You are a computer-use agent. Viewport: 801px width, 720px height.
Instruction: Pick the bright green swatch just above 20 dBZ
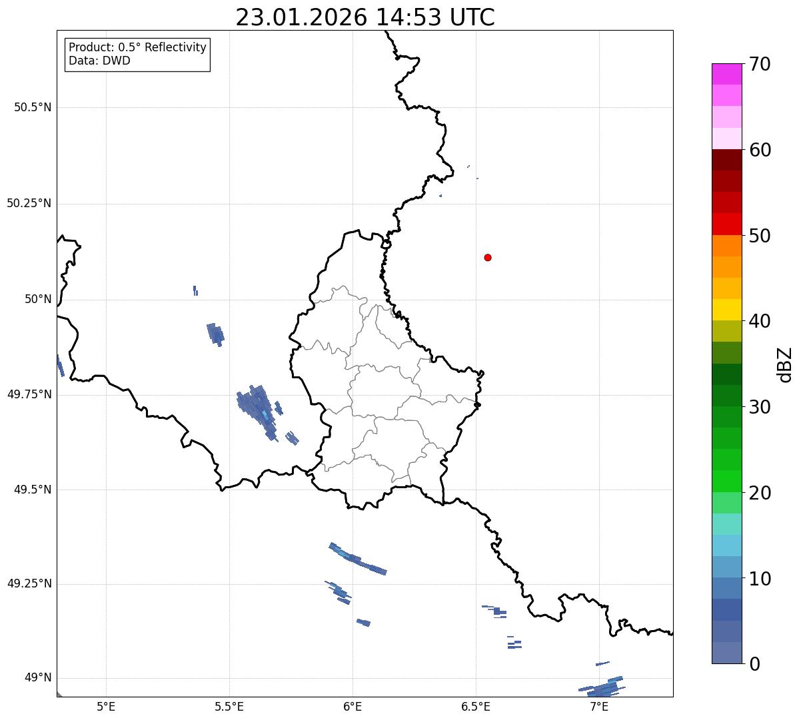pos(726,482)
